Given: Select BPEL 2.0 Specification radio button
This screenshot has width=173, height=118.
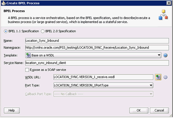Looking at the screenshot, I should (43, 31).
